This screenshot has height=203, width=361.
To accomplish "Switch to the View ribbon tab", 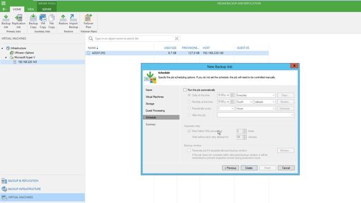I will pyautogui.click(x=30, y=9).
